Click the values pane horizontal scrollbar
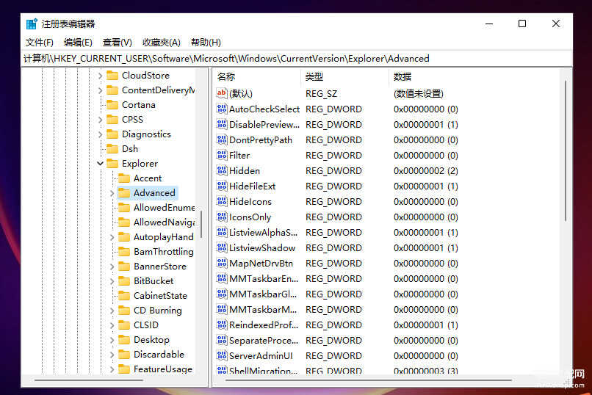 369,380
